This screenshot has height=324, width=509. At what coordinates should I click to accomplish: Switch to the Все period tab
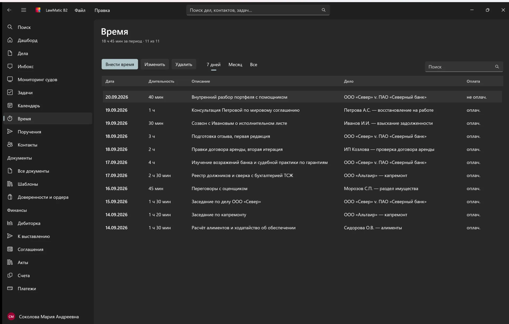coord(253,64)
